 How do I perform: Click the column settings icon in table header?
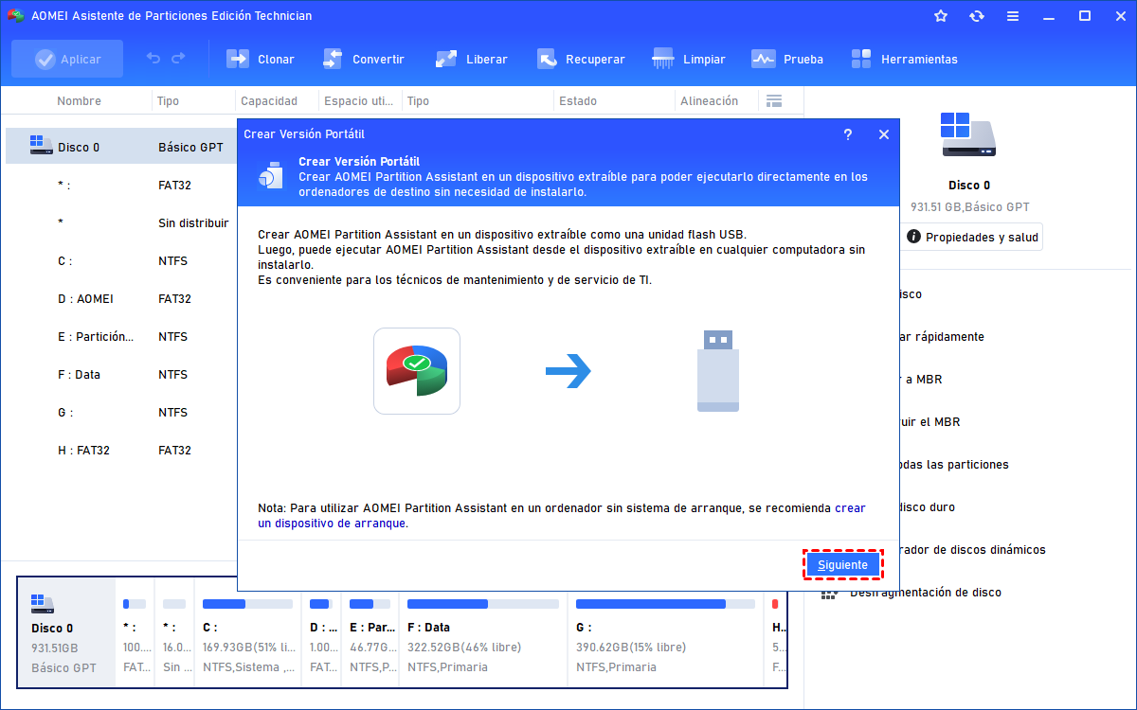coord(774,100)
